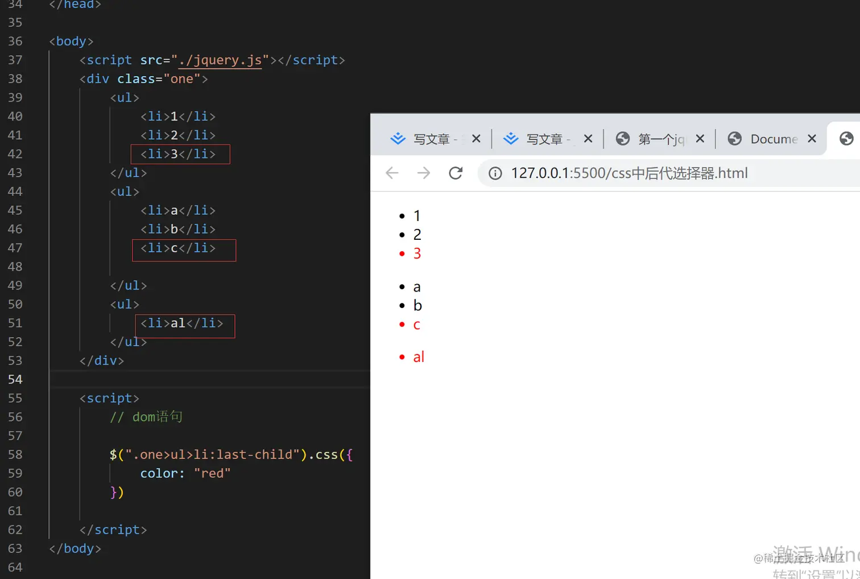
Task: Click the <div class="one"> code line
Action: [x=144, y=79]
